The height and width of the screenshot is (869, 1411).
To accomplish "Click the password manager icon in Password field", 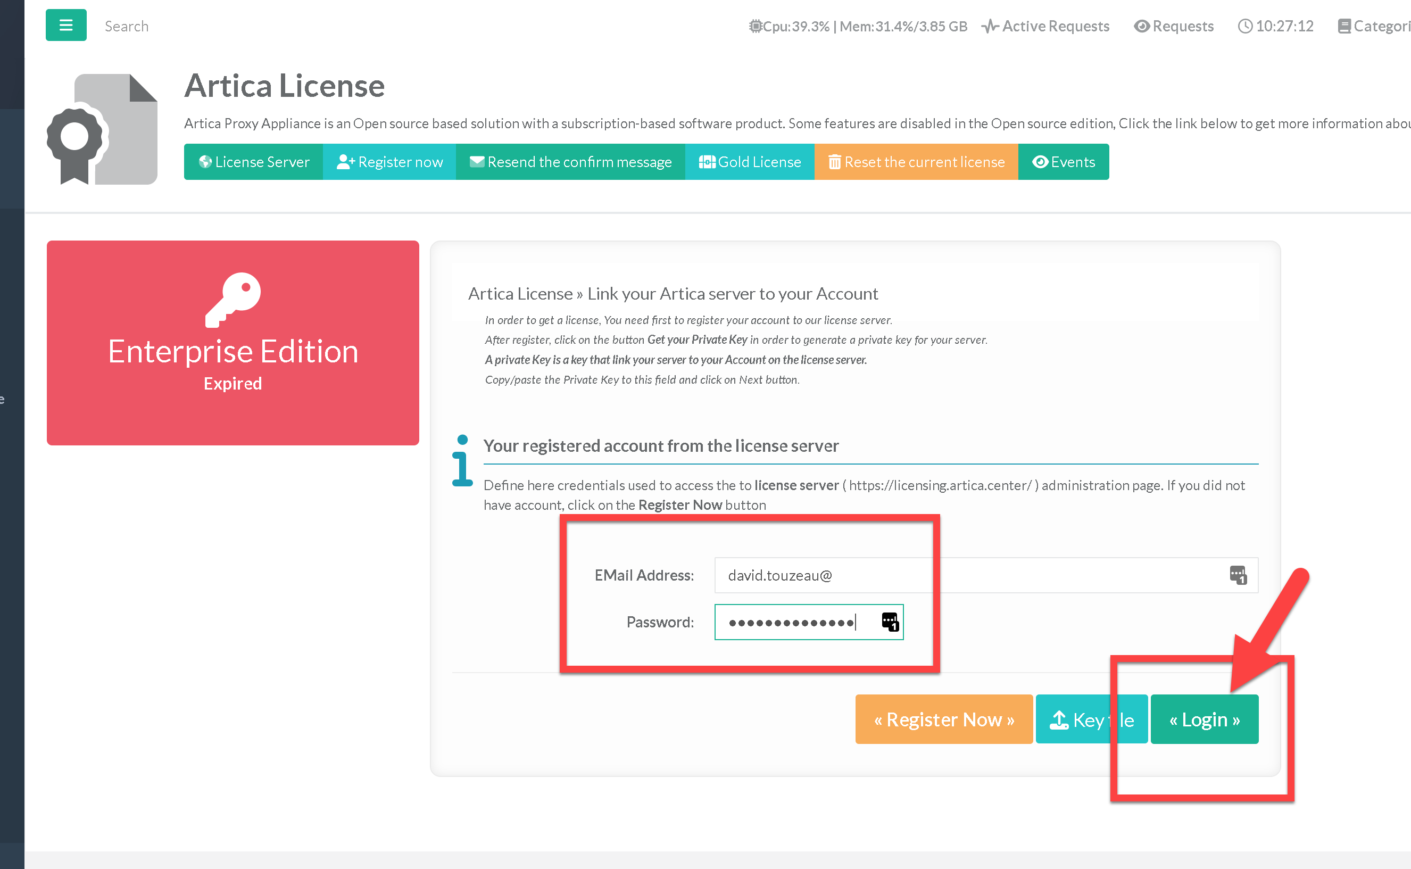I will [x=890, y=622].
